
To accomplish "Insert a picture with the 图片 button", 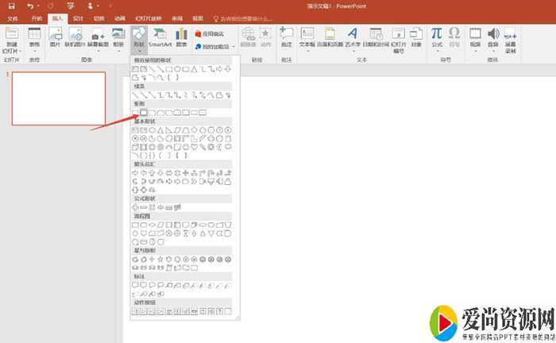I will point(56,38).
